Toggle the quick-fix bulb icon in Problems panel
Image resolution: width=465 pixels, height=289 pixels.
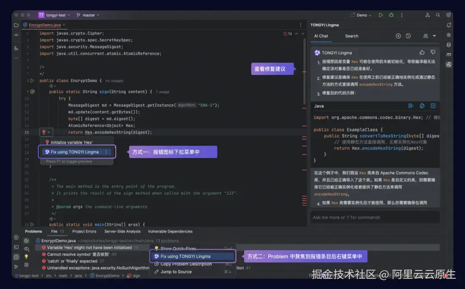[26, 256]
